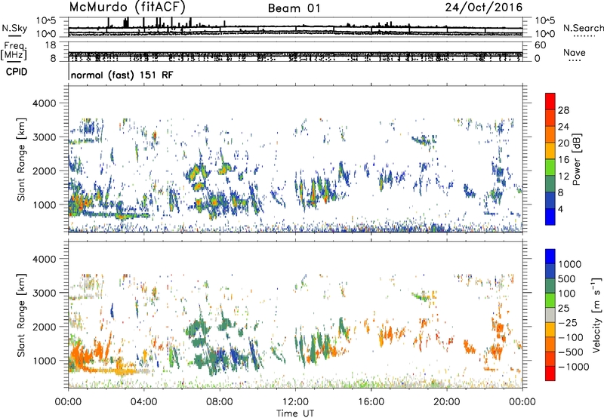Pick the gray ±25 velocity colorbar segment

[550, 315]
